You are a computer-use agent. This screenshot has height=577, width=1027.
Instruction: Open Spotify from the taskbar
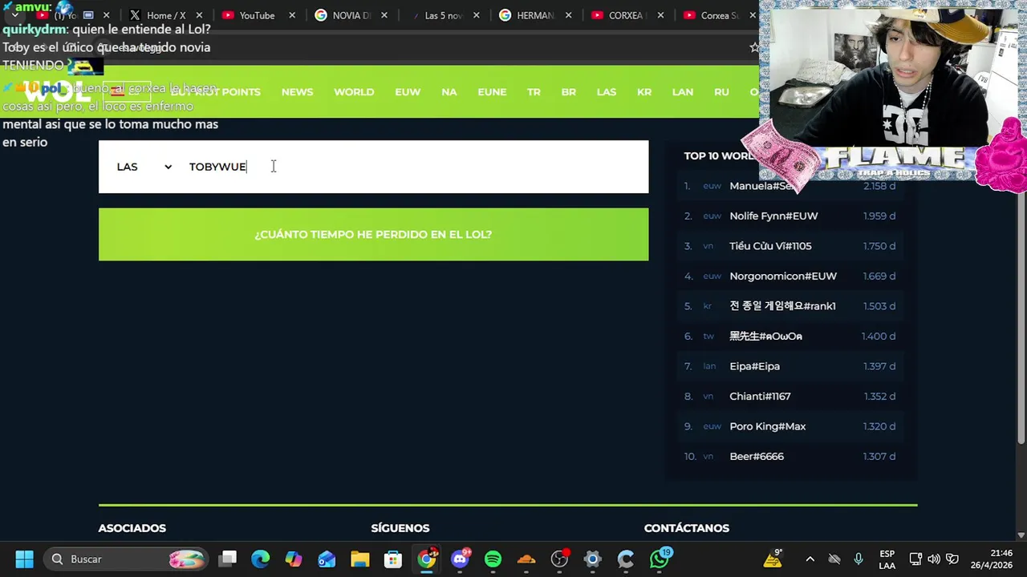tap(493, 559)
